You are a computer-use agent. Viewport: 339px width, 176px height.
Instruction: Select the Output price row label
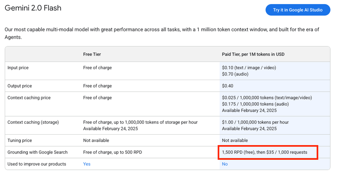click(20, 86)
